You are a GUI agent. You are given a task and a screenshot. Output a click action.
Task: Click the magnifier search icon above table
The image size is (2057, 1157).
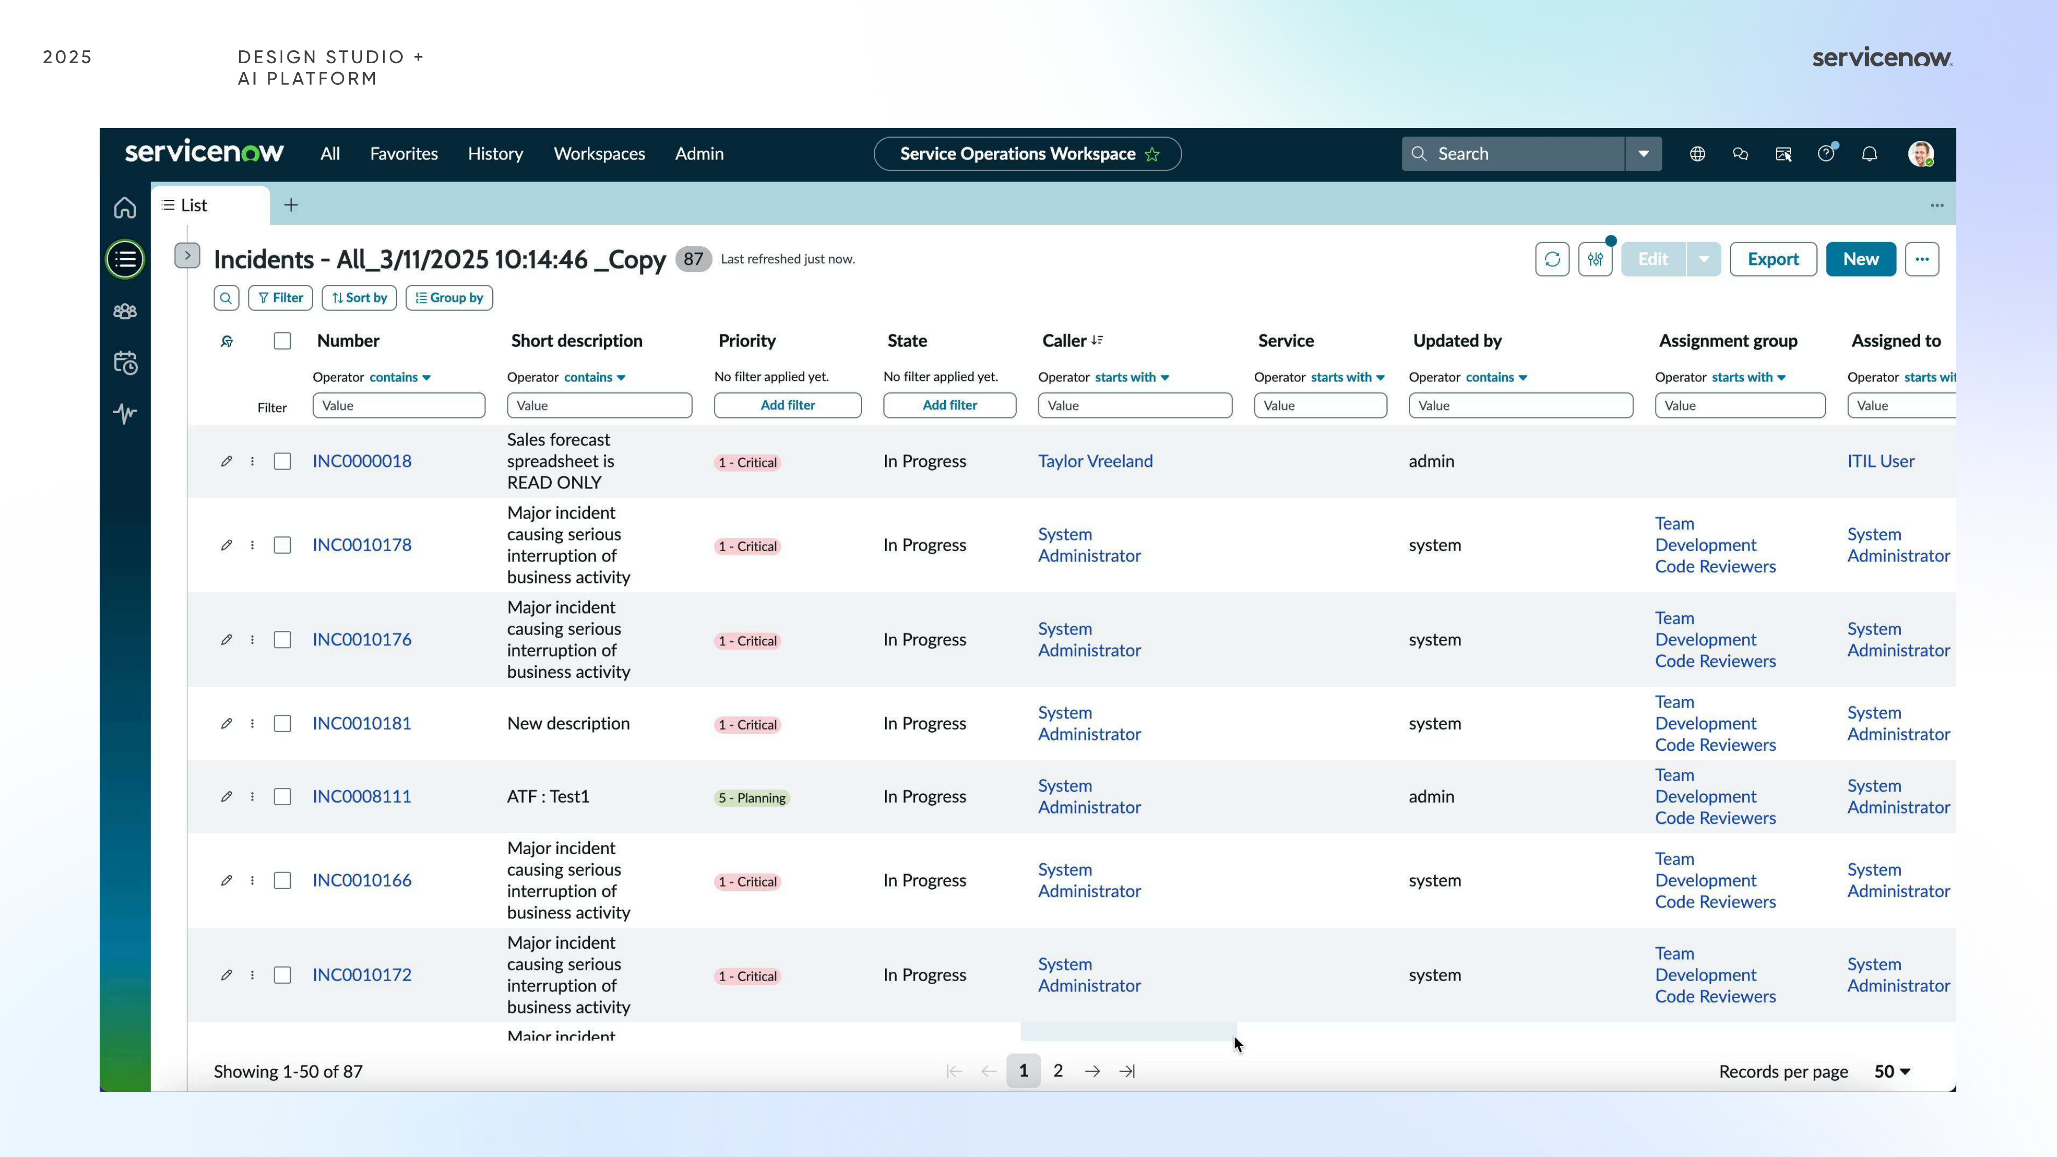pos(226,298)
